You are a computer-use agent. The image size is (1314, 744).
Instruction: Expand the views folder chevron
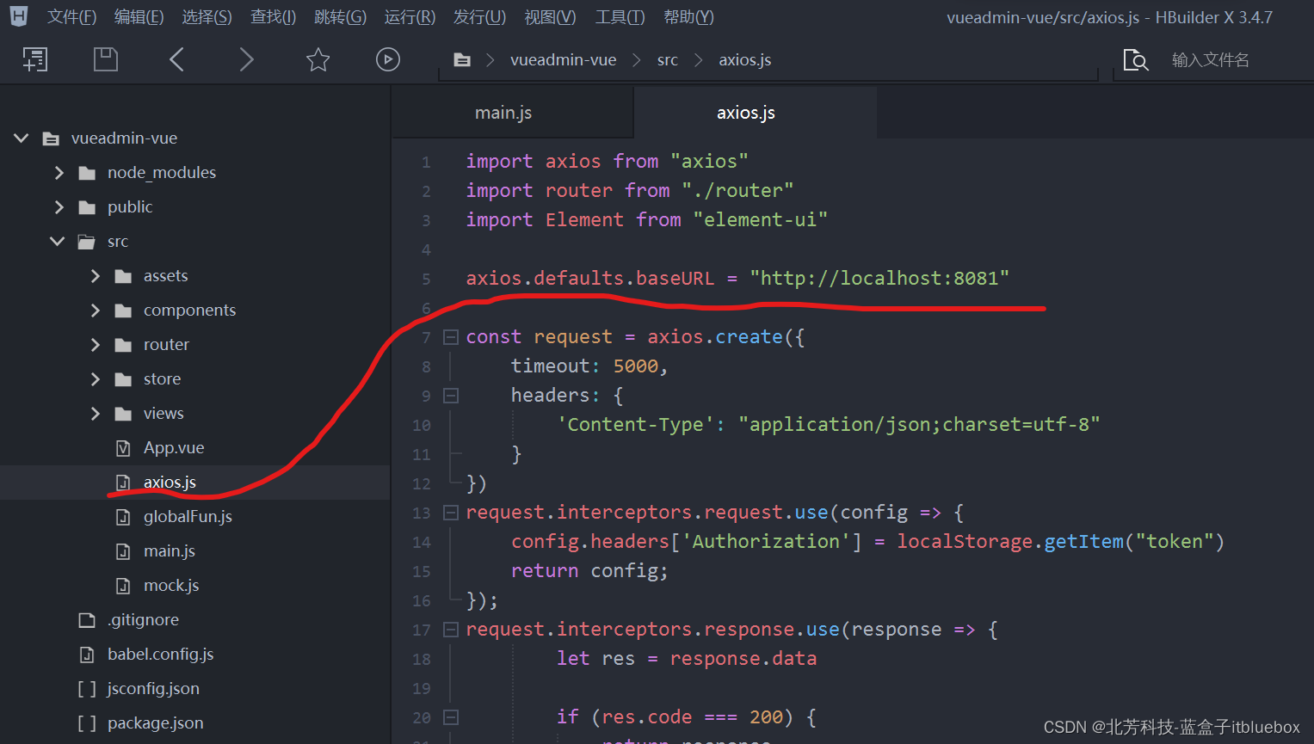click(x=95, y=413)
